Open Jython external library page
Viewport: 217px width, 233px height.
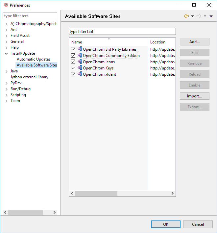pos(29,77)
